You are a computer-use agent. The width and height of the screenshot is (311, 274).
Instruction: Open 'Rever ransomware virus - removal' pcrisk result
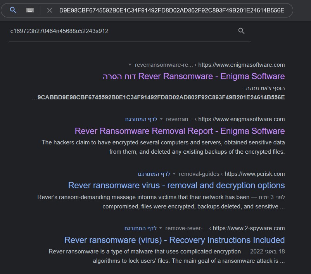[176, 185]
